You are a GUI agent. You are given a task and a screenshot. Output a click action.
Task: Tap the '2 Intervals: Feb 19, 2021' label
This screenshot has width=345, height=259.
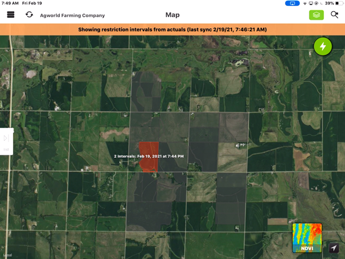[x=149, y=156]
